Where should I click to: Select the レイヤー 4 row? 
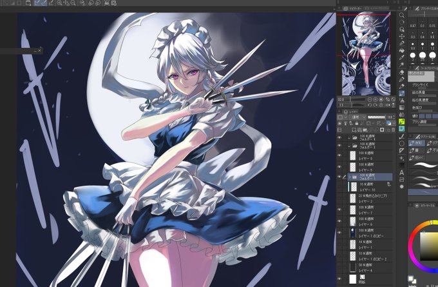(366, 268)
